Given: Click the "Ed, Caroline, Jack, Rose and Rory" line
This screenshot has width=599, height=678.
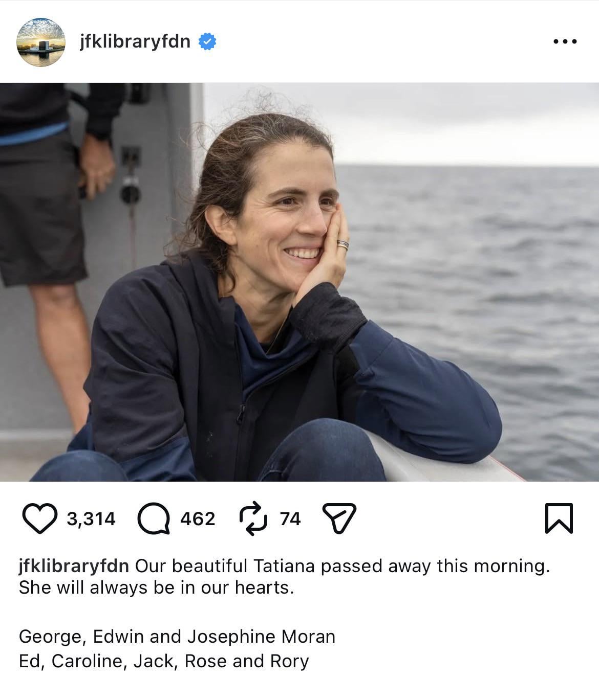Looking at the screenshot, I should click(x=164, y=661).
